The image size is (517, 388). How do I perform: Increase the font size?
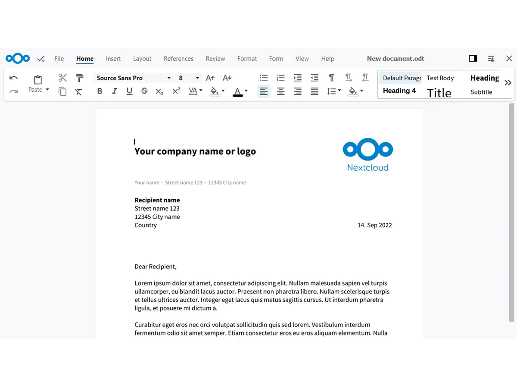[x=210, y=78]
